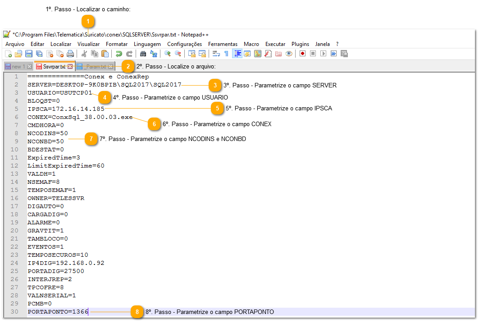Toggle word wrap in the toolbar
This screenshot has width=479, height=323.
point(216,54)
